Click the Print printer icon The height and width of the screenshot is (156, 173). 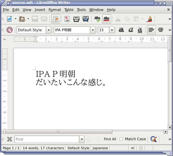(x=76, y=19)
